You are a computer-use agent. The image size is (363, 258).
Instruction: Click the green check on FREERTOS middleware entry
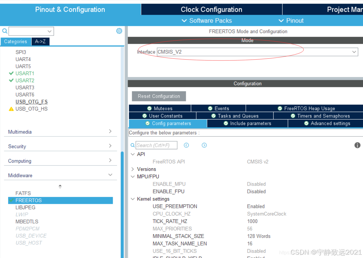coord(11,200)
